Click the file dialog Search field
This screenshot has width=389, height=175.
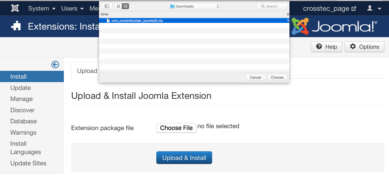click(x=272, y=6)
